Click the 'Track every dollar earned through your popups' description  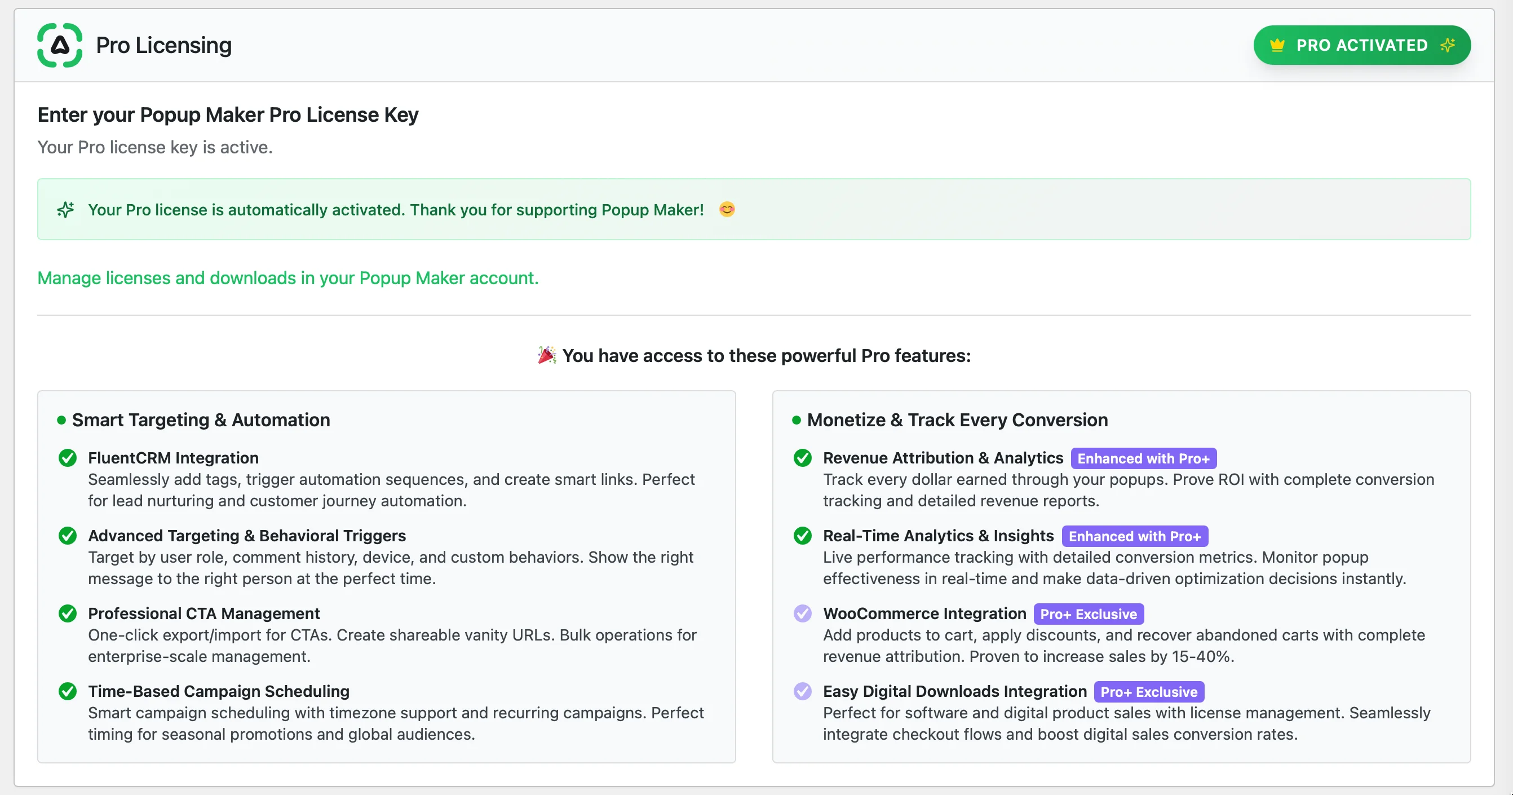[x=1129, y=490]
